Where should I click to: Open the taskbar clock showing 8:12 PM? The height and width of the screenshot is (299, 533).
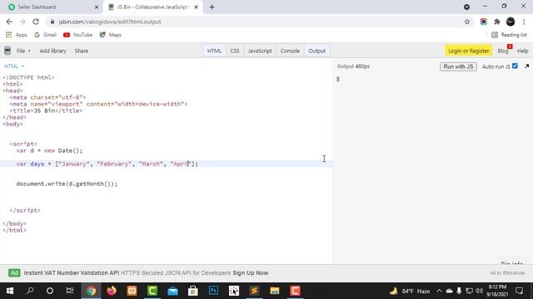coord(497,291)
